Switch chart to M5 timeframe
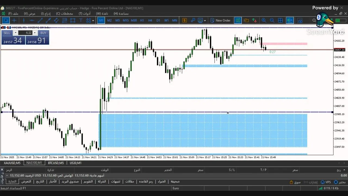The image size is (348, 196). 117,20
